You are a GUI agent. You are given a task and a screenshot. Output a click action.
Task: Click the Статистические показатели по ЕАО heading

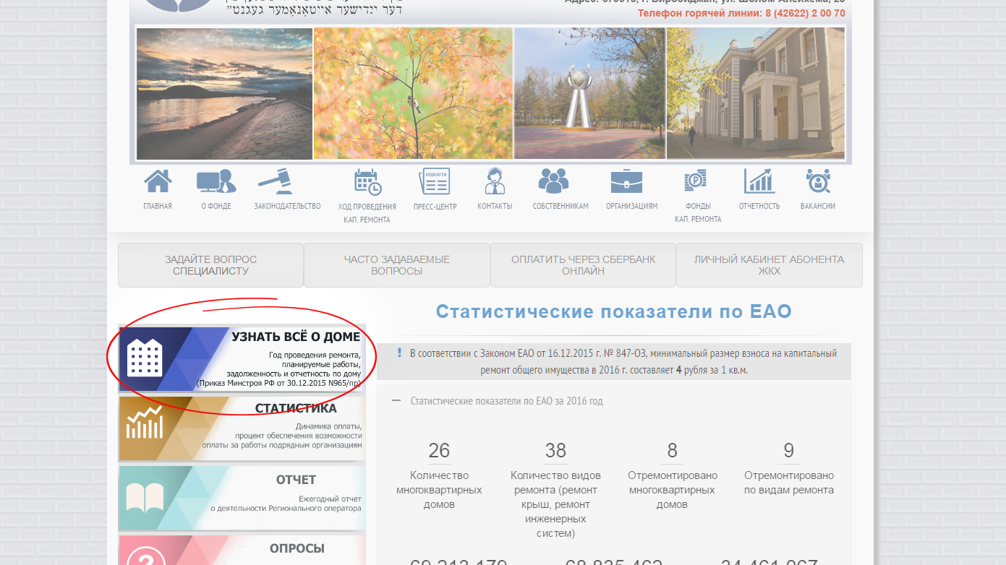pos(614,311)
